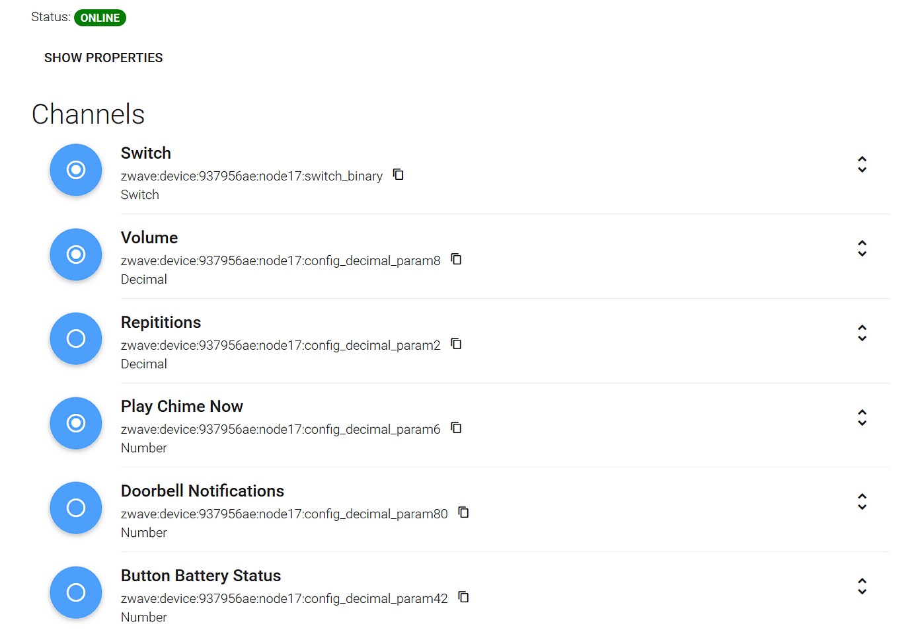
Task: Select the Doorbell Notifications channel title
Action: pyautogui.click(x=202, y=491)
